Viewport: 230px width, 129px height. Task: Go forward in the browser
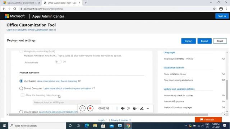point(9,9)
